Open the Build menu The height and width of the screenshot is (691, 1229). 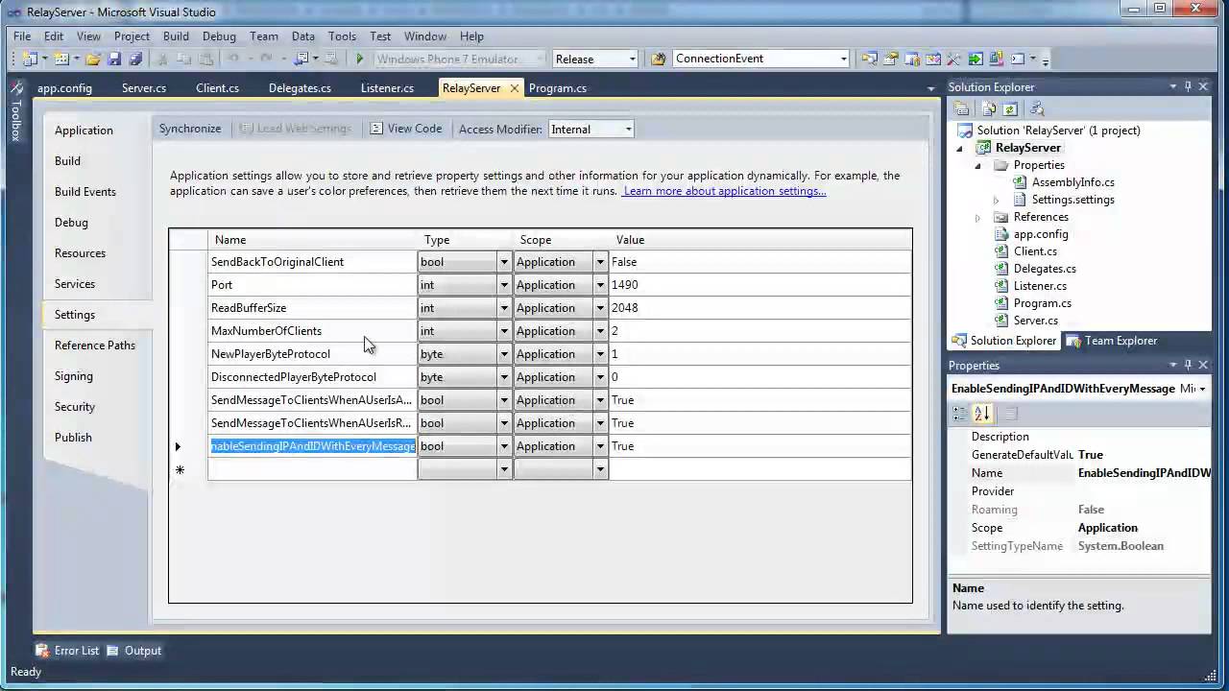[x=176, y=36]
